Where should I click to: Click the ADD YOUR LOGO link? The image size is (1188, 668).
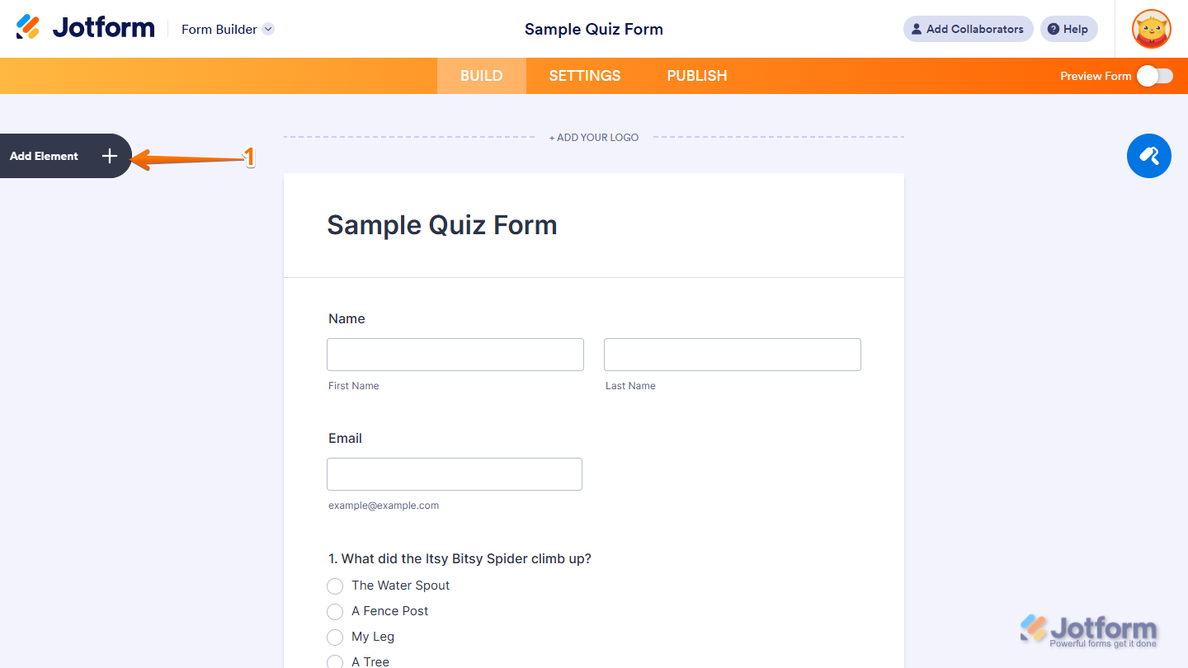593,137
